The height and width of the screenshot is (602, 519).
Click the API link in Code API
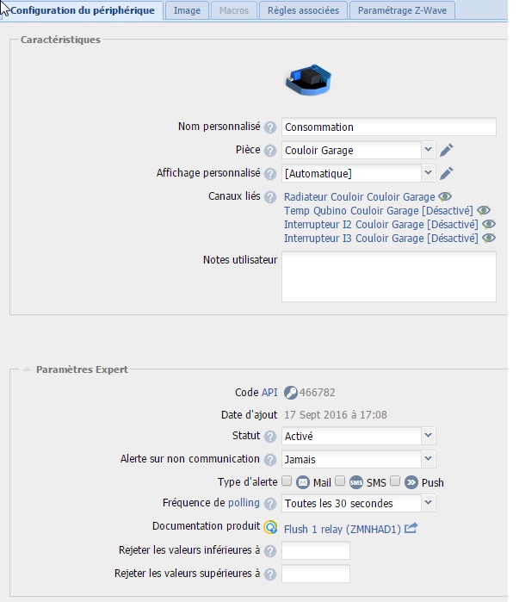point(269,393)
